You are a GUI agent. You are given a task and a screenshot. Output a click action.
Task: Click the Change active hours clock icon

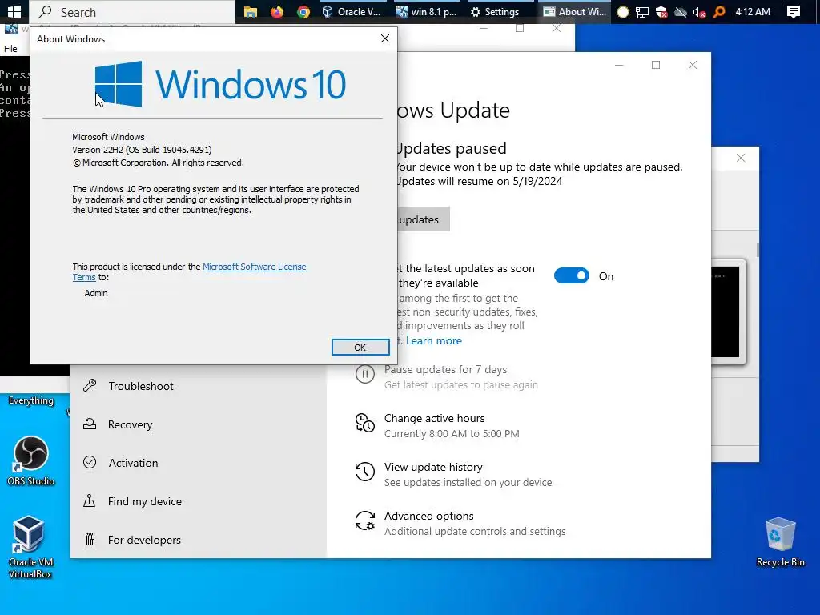click(x=364, y=423)
